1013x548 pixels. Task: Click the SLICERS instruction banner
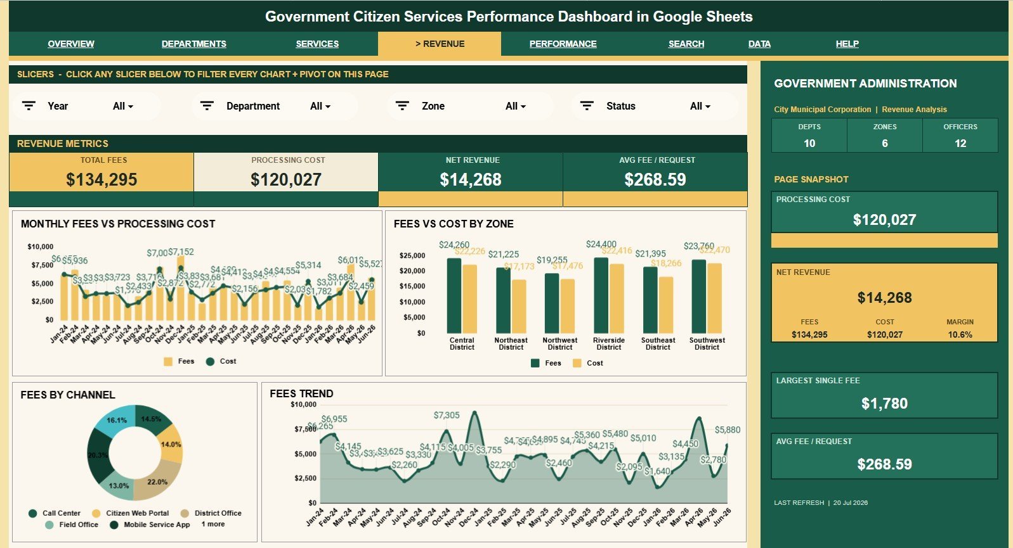(378, 74)
